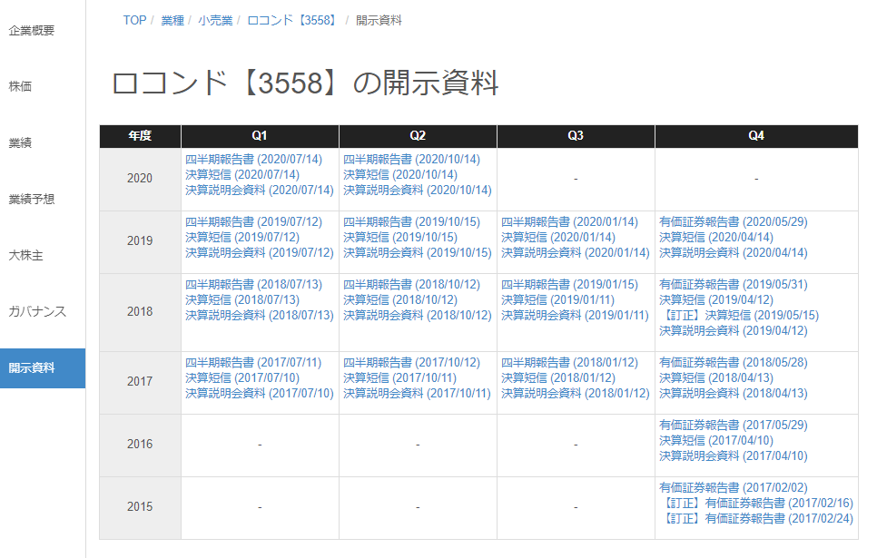Open 決算説明会資料 (2017/07/10)

click(x=259, y=394)
